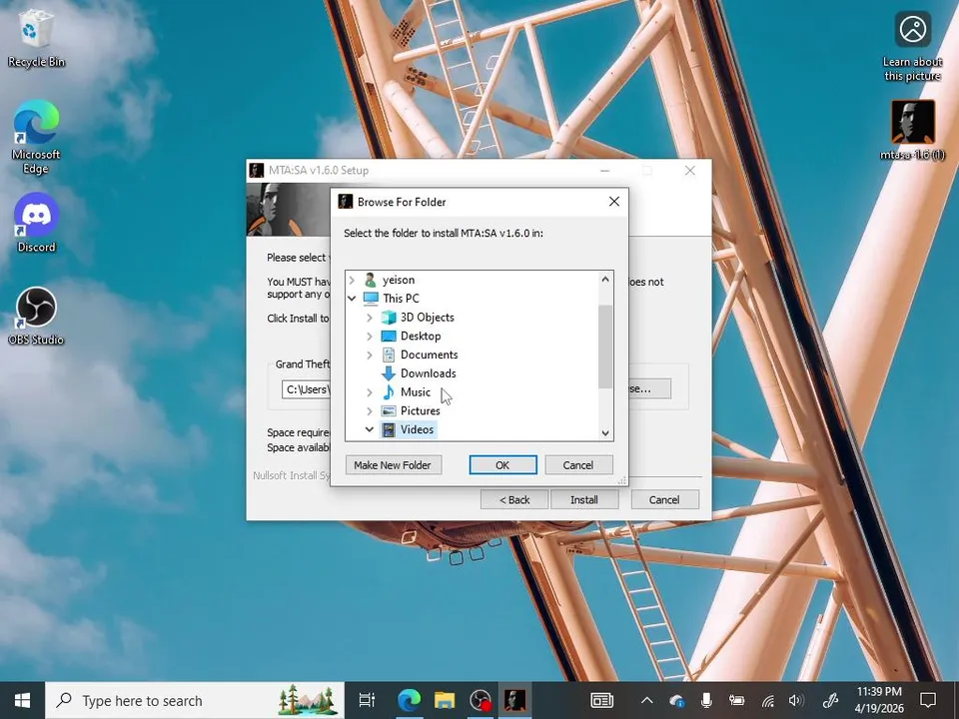
Task: Cancel the Browse For Folder dialog
Action: [x=578, y=465]
